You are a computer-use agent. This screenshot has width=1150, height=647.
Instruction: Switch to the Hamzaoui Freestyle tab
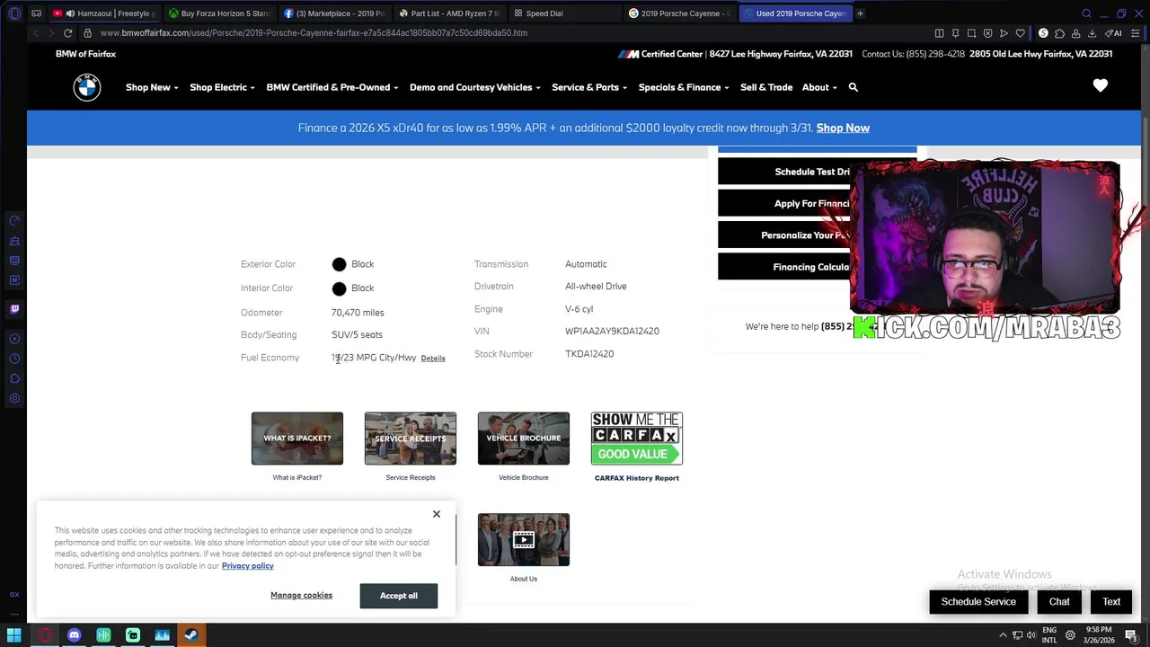pos(105,13)
